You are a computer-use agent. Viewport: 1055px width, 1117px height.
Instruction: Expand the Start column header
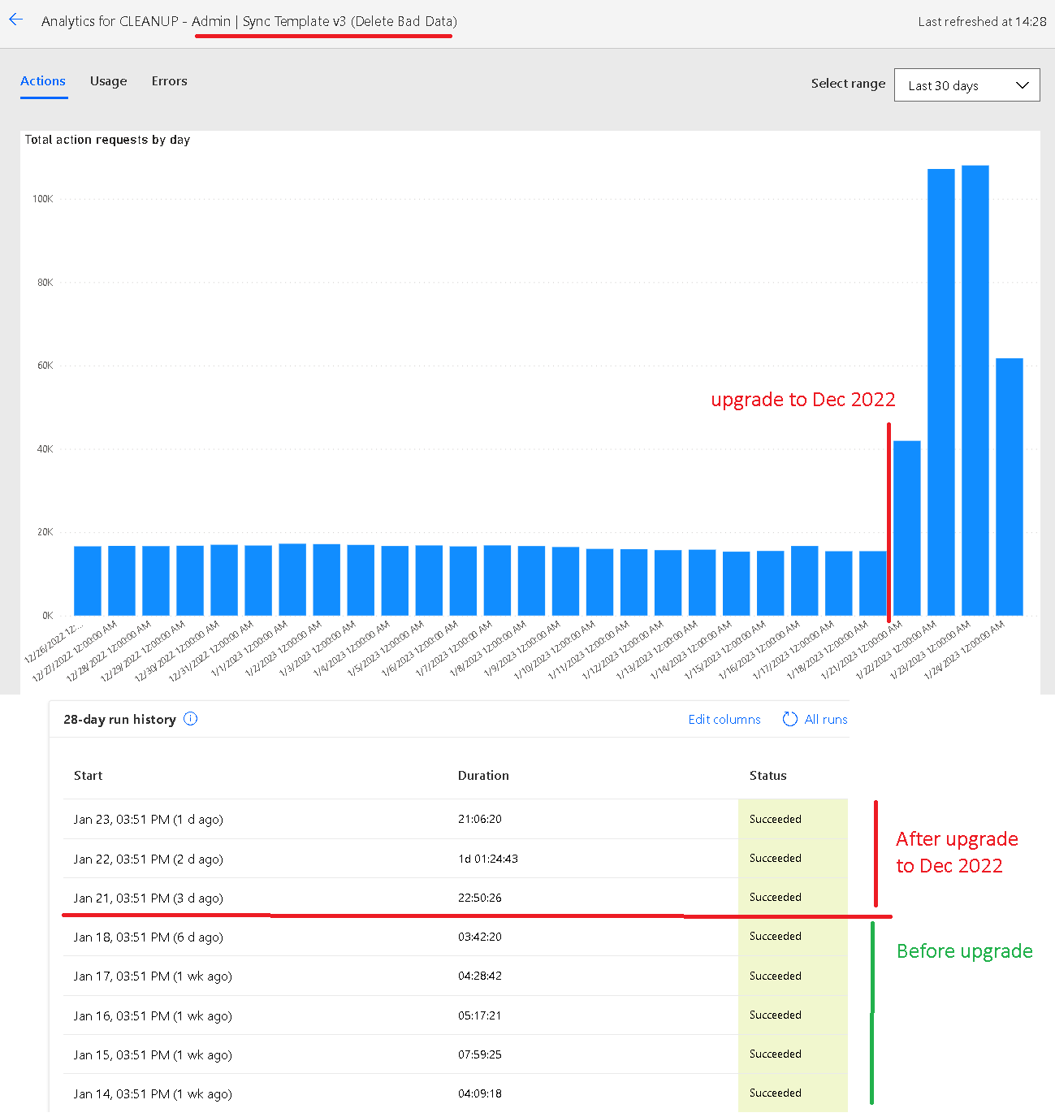point(88,775)
